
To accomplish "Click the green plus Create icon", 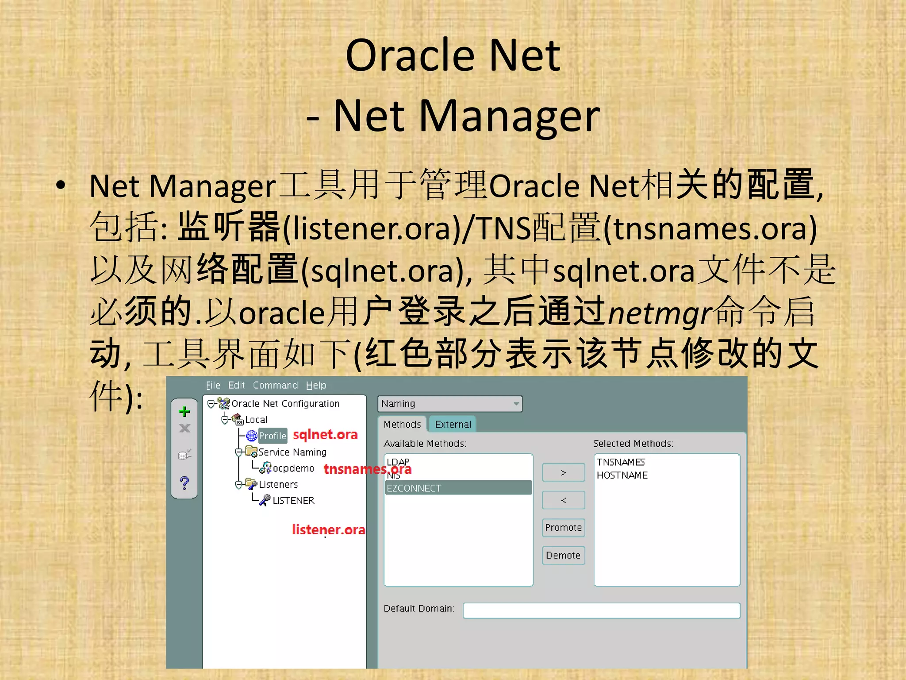I will click(184, 412).
